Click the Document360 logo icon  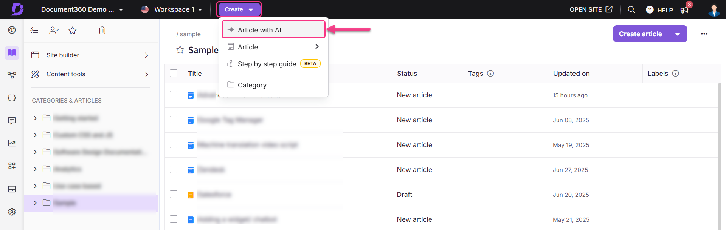coord(17,9)
